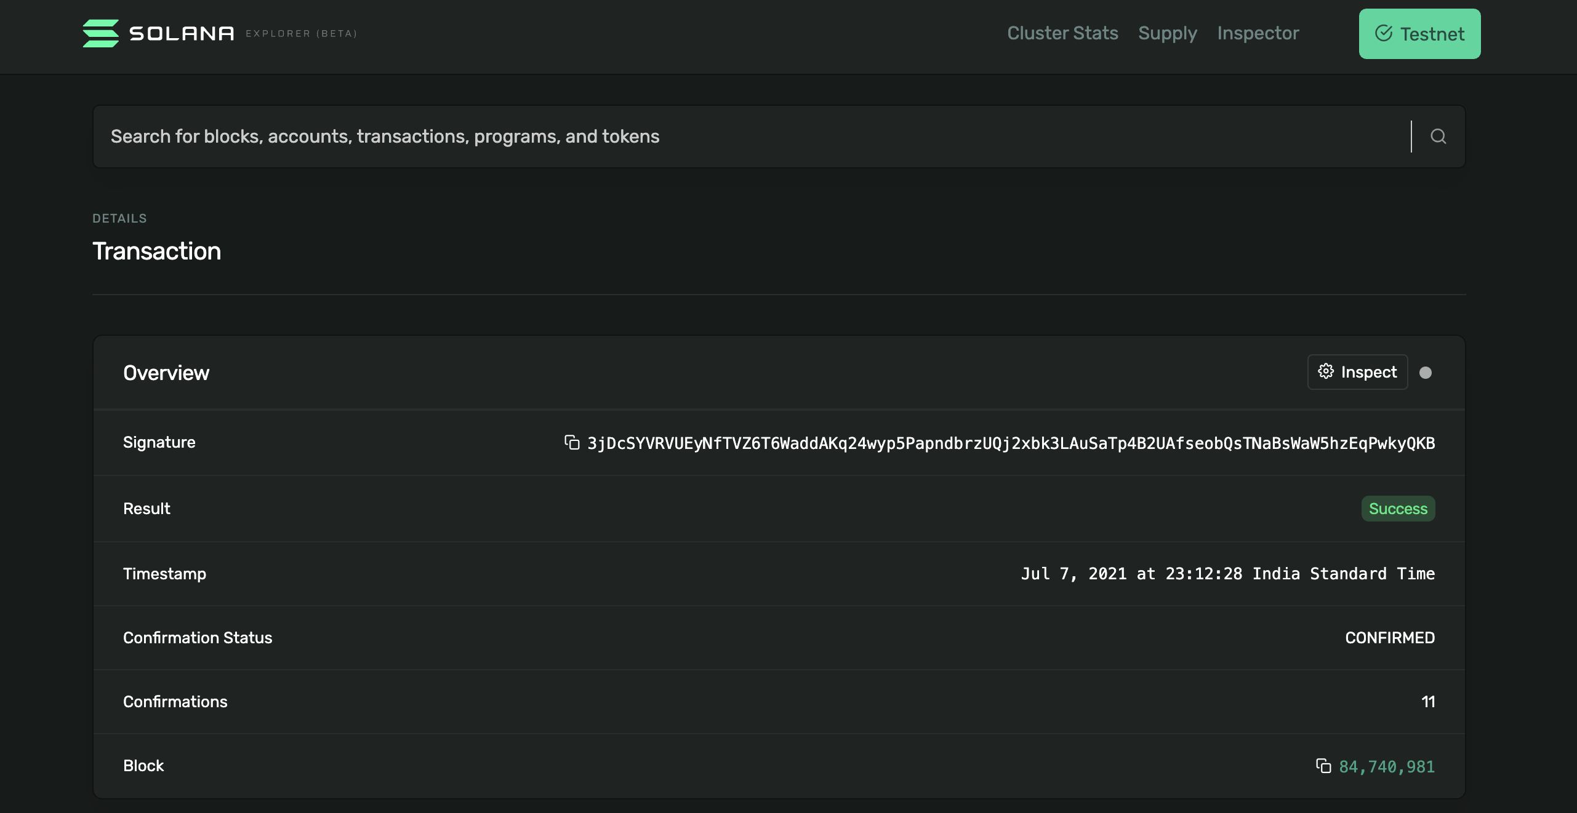Click the grey status dot beside Inspect
Screen dimensions: 1577x813
(1425, 373)
